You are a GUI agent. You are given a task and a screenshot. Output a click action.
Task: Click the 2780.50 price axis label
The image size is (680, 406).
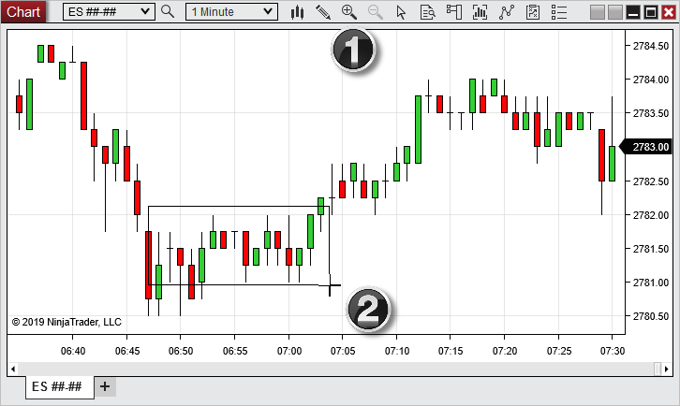click(x=651, y=317)
